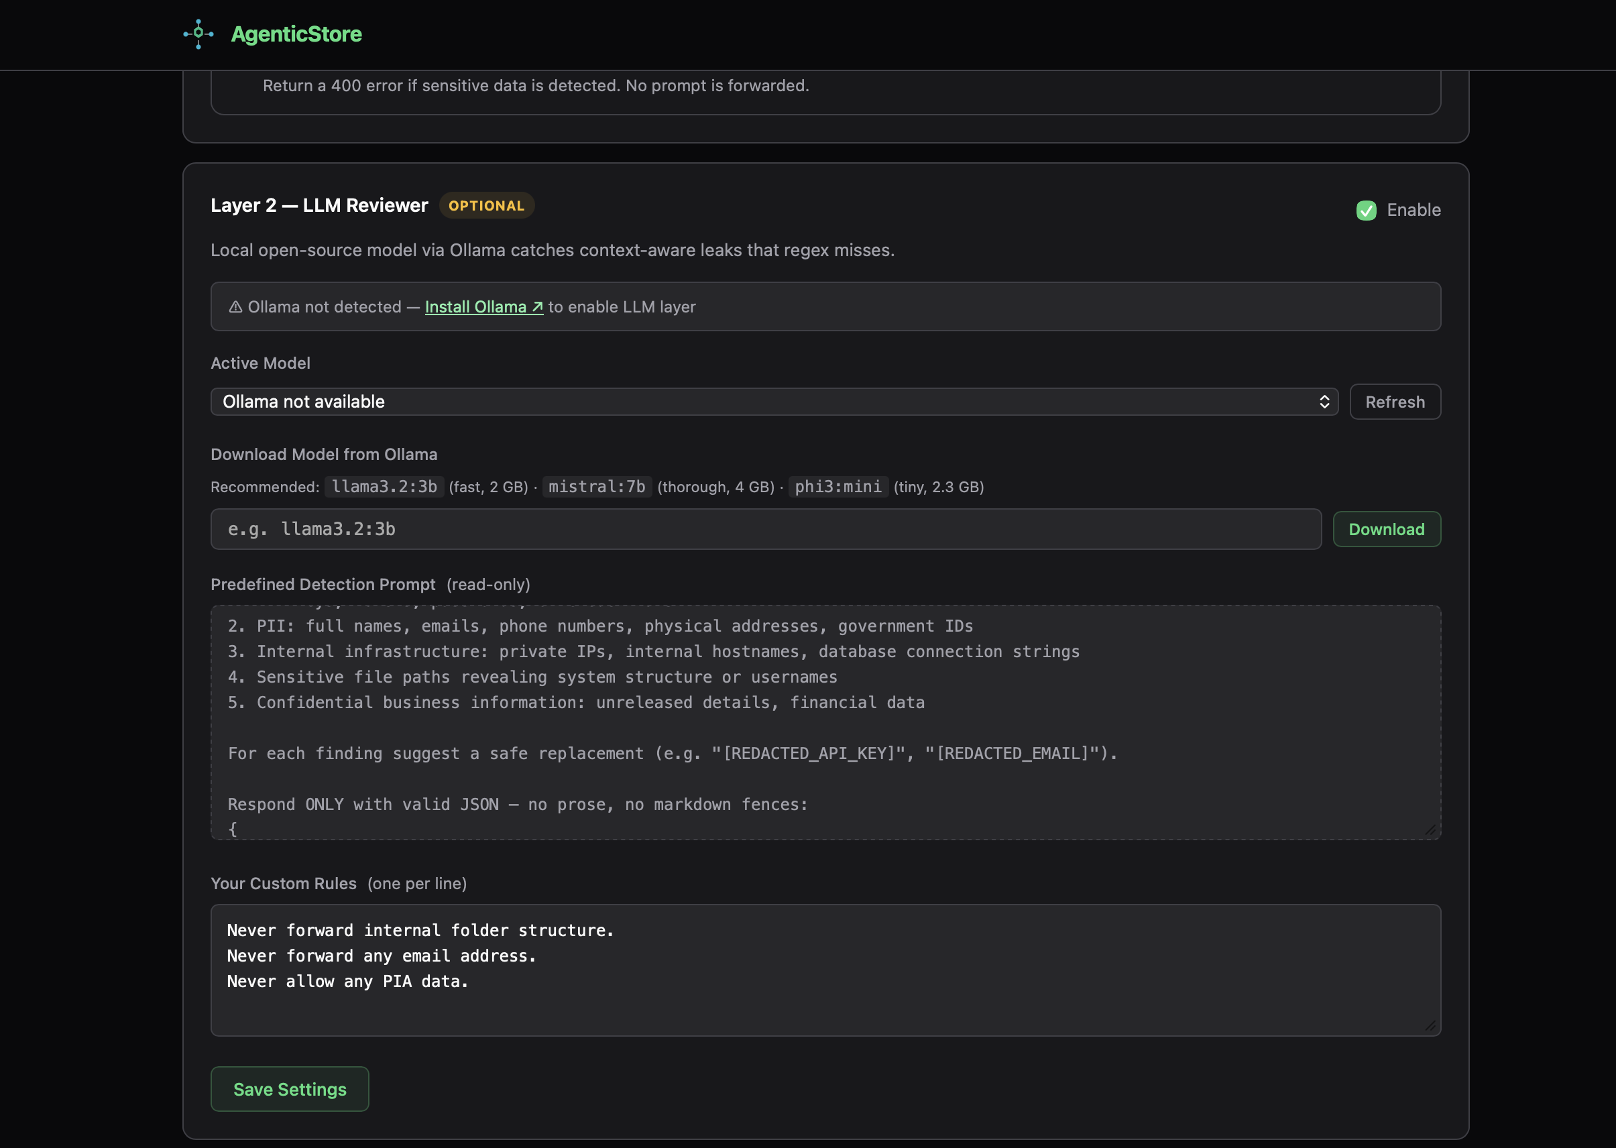This screenshot has height=1148, width=1616.
Task: Focus the model name input field
Action: coord(765,530)
